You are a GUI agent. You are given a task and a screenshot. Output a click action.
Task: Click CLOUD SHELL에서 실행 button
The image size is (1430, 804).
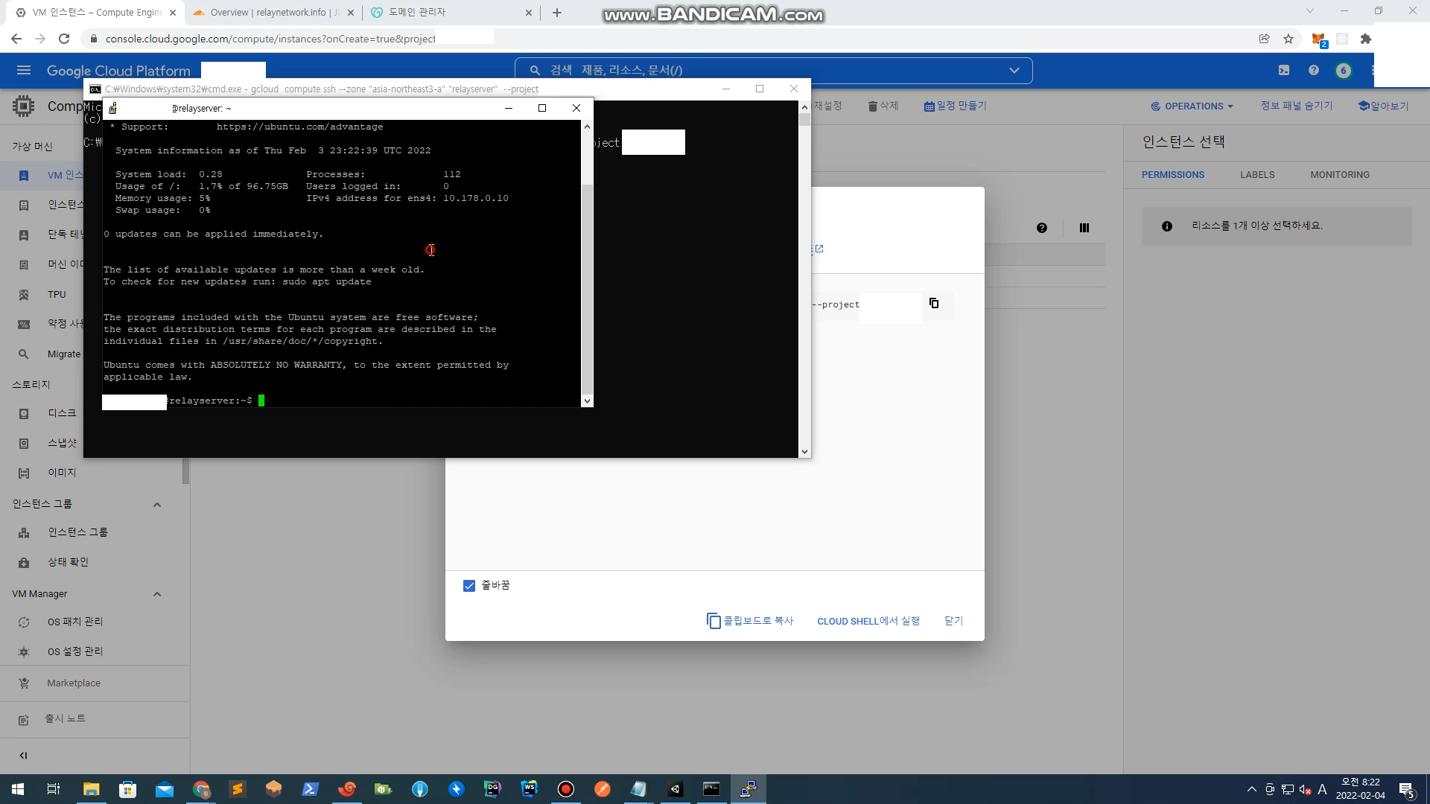[x=868, y=621]
